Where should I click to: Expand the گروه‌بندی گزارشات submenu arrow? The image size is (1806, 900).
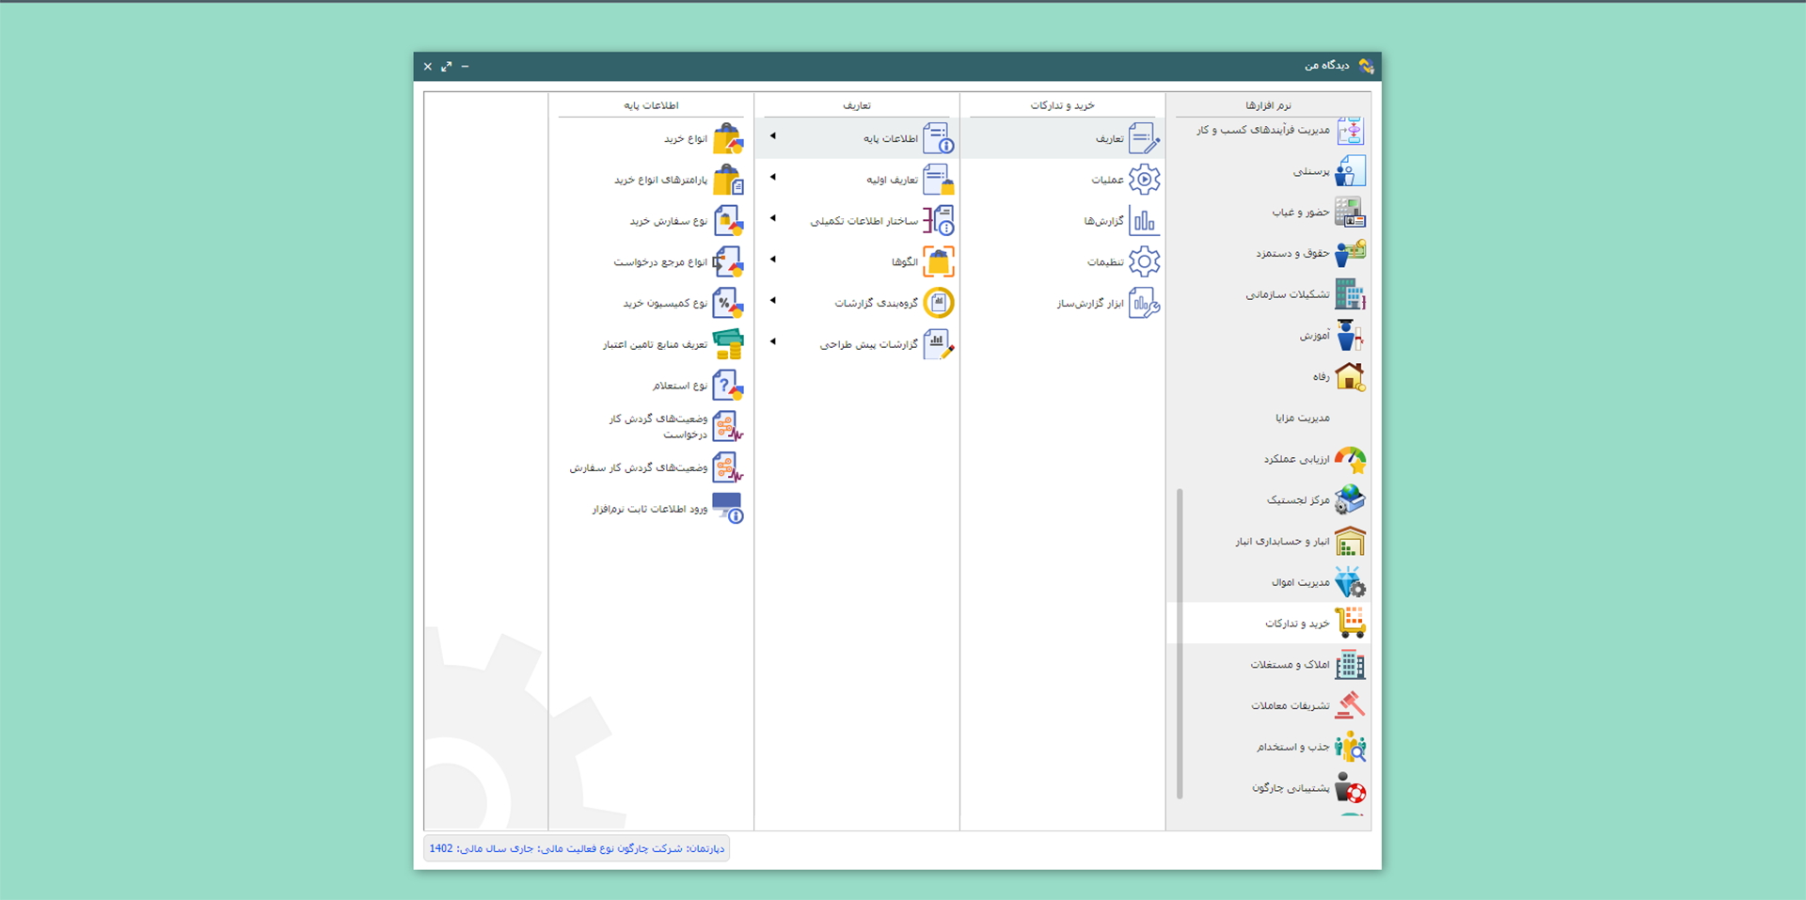773,301
